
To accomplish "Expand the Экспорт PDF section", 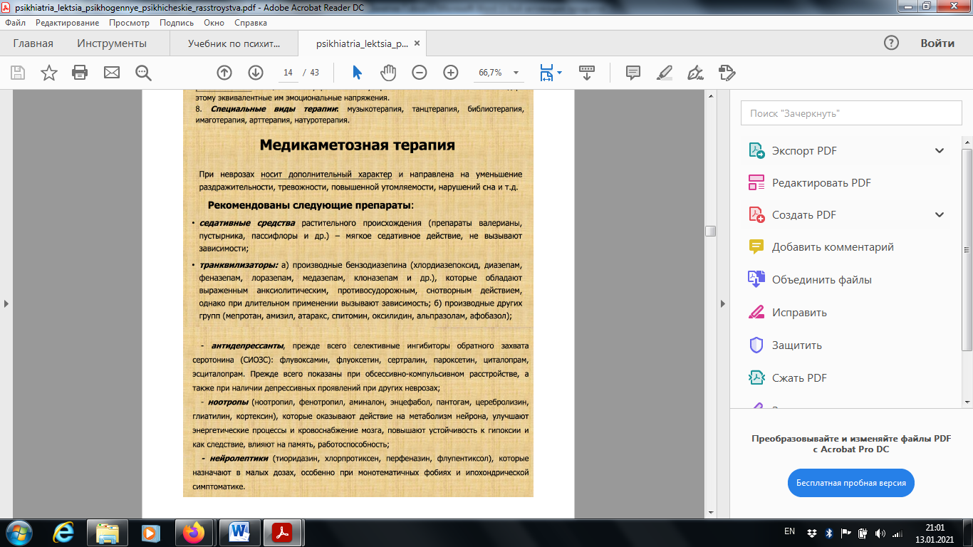I will [940, 151].
